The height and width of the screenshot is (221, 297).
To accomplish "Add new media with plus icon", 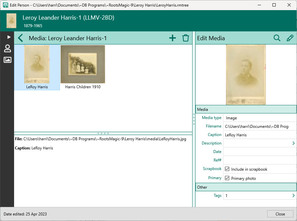I will [173, 38].
